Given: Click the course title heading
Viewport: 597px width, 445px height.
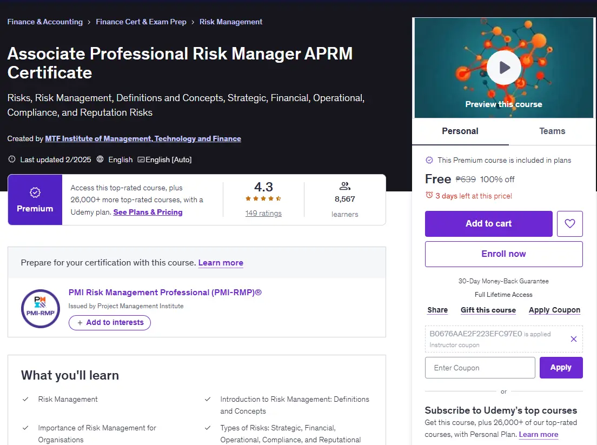Looking at the screenshot, I should tap(180, 63).
